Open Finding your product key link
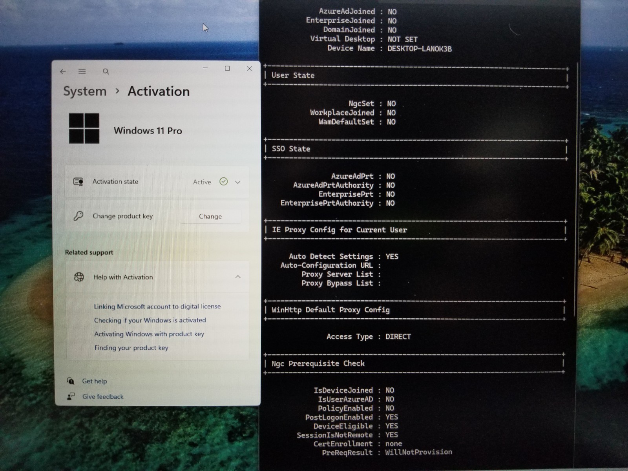Screen dimensions: 628x471 [x=131, y=348]
